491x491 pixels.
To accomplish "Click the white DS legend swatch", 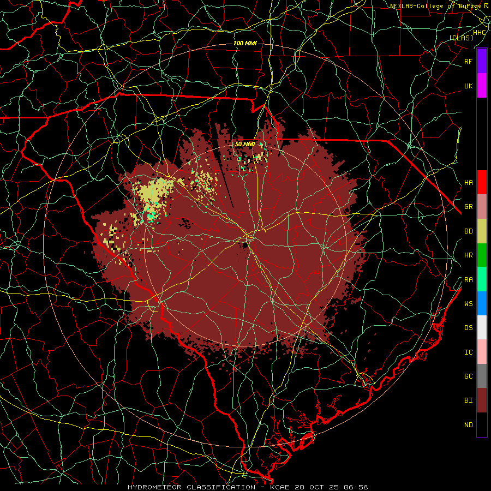I will [482, 327].
